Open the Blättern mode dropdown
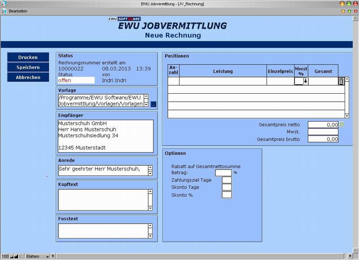Image resolution: width=359 pixels, height=260 pixels. pyautogui.click(x=38, y=256)
